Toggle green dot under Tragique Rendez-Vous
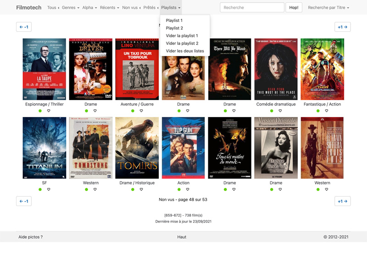Screen dimensions: 367x257 pos(272,190)
